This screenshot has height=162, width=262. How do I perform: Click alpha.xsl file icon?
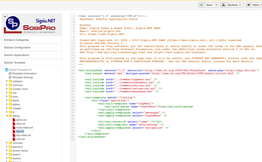pos(14,120)
